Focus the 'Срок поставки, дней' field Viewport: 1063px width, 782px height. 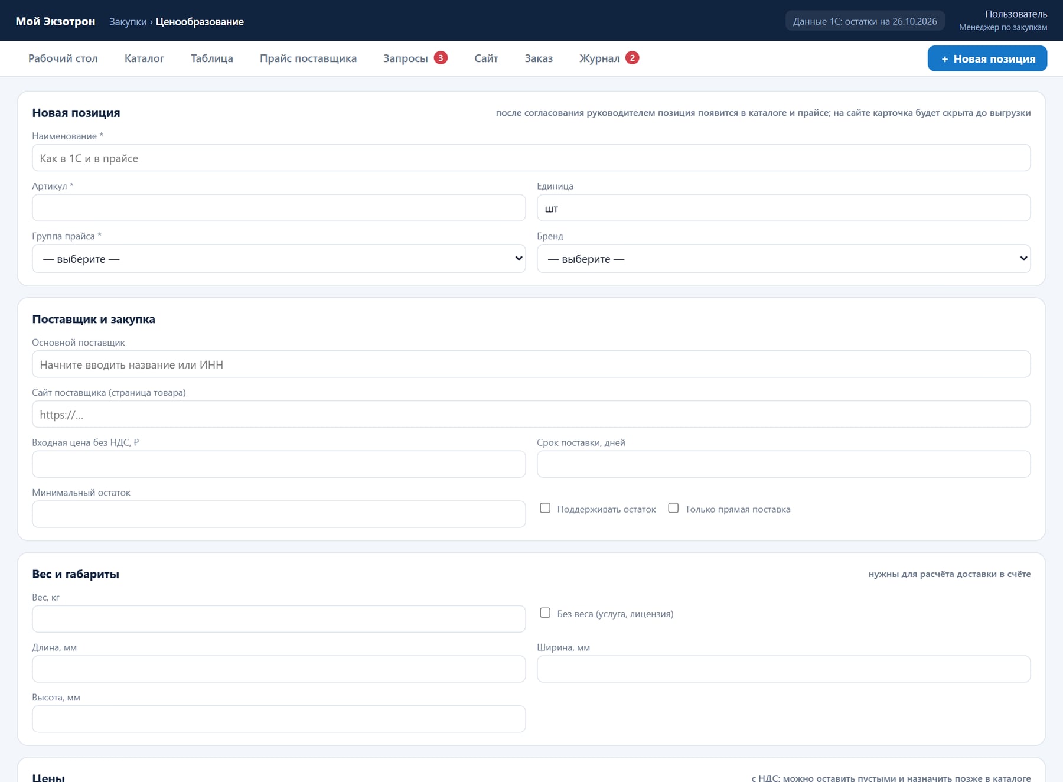(784, 464)
